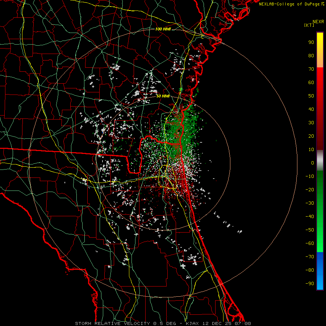Screen dimensions: 326x326
Task: Click the 20 value on velocity scale
Action: [311, 136]
